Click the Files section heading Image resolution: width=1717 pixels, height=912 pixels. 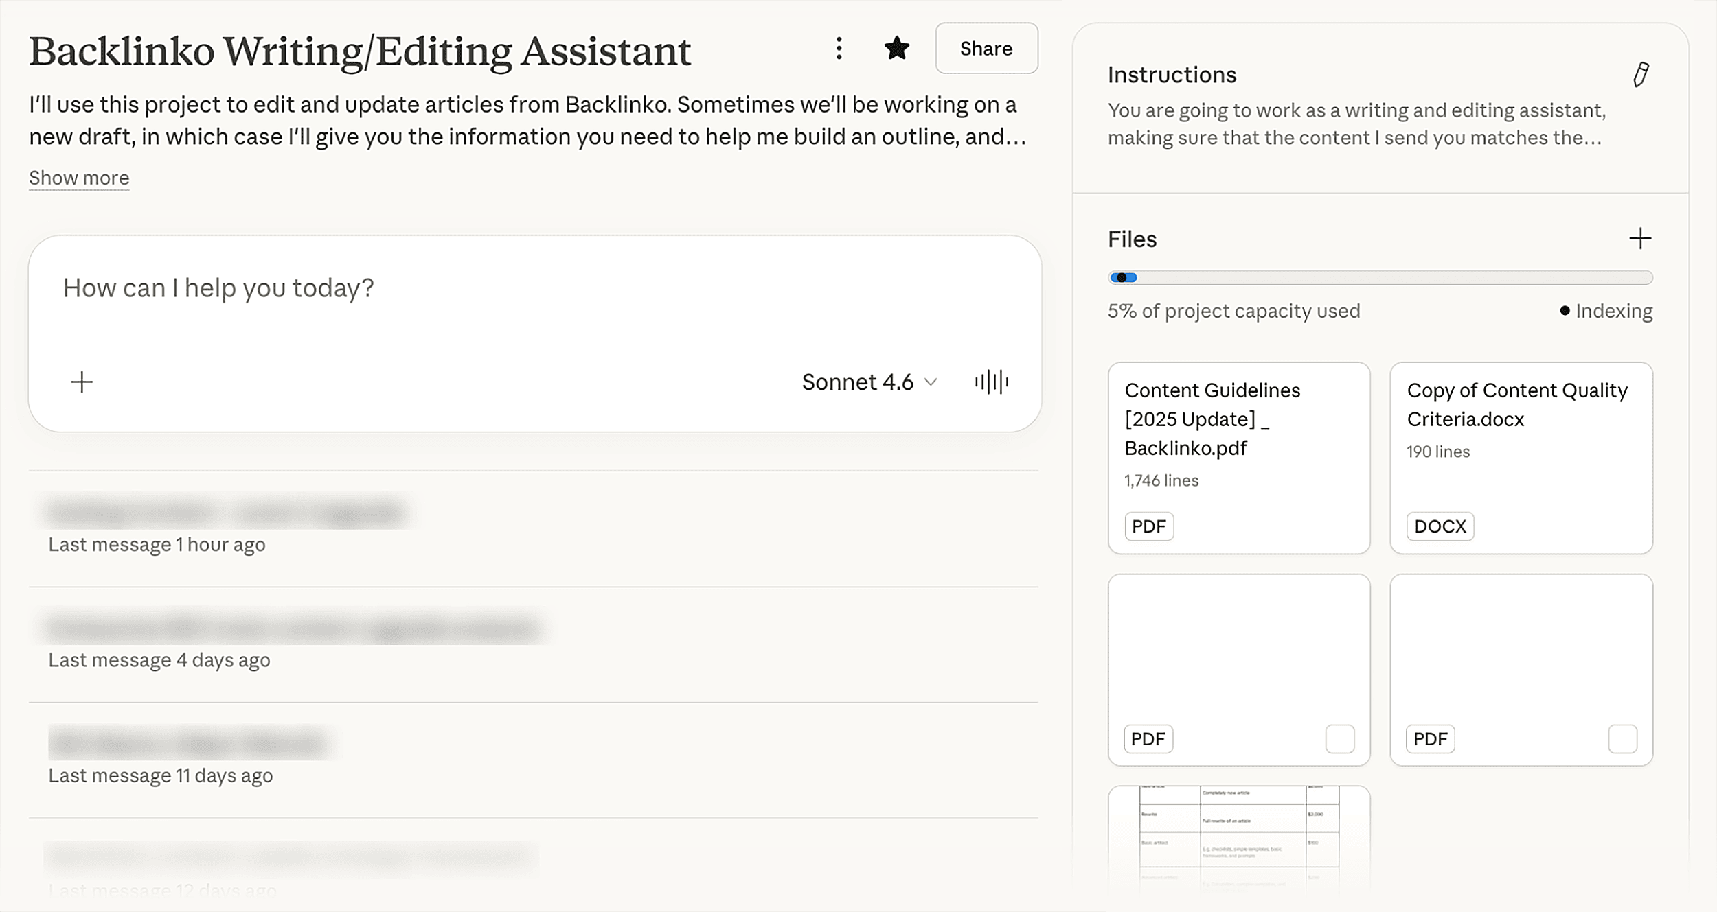point(1132,239)
